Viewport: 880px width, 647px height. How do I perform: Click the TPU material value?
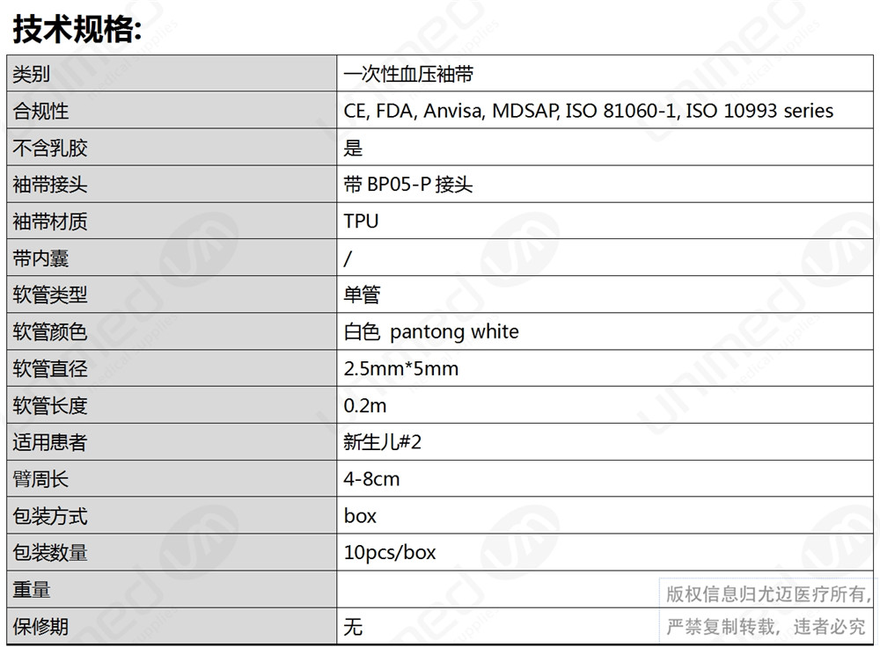tap(361, 221)
